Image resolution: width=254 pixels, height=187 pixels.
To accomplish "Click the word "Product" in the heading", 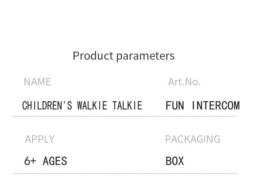I will coord(93,56).
